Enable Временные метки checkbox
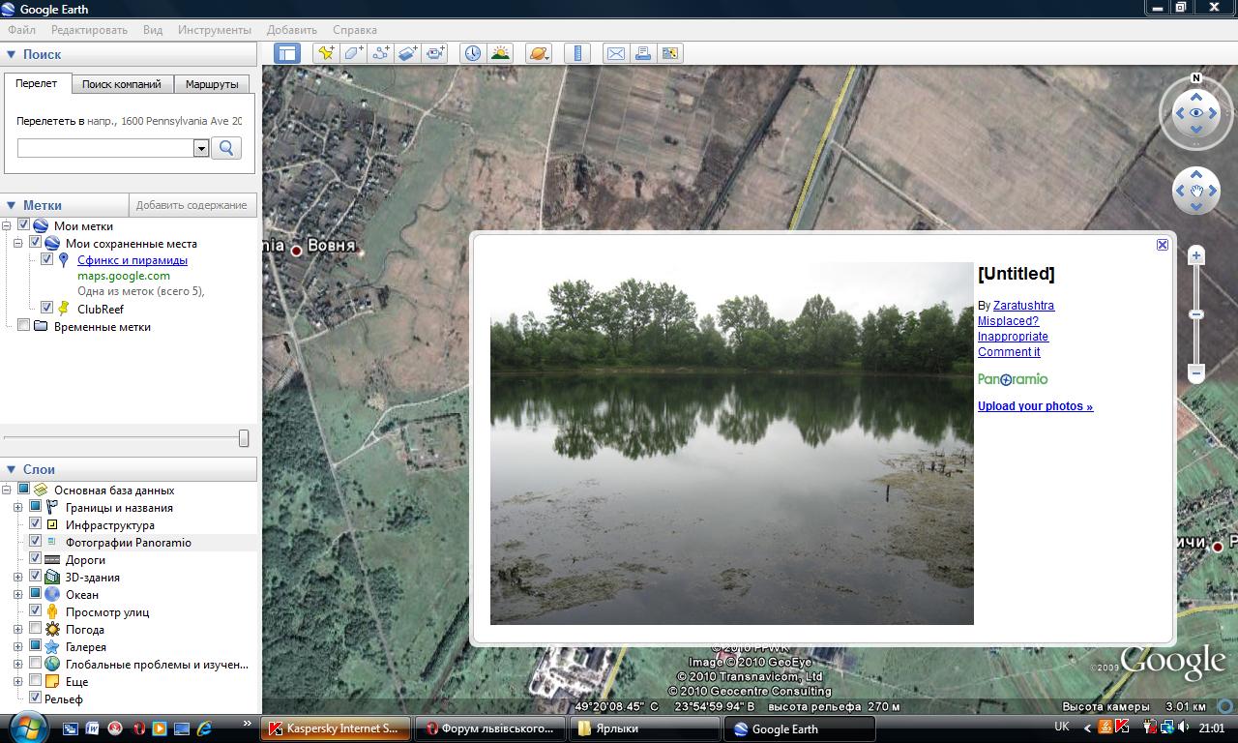This screenshot has width=1238, height=743. pyautogui.click(x=24, y=326)
